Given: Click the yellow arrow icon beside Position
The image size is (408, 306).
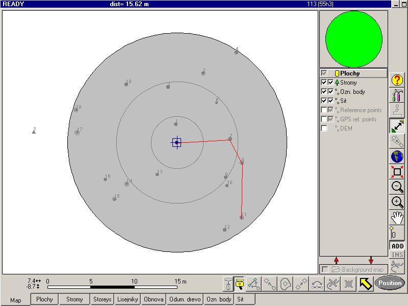Looking at the screenshot, I should pos(365,284).
